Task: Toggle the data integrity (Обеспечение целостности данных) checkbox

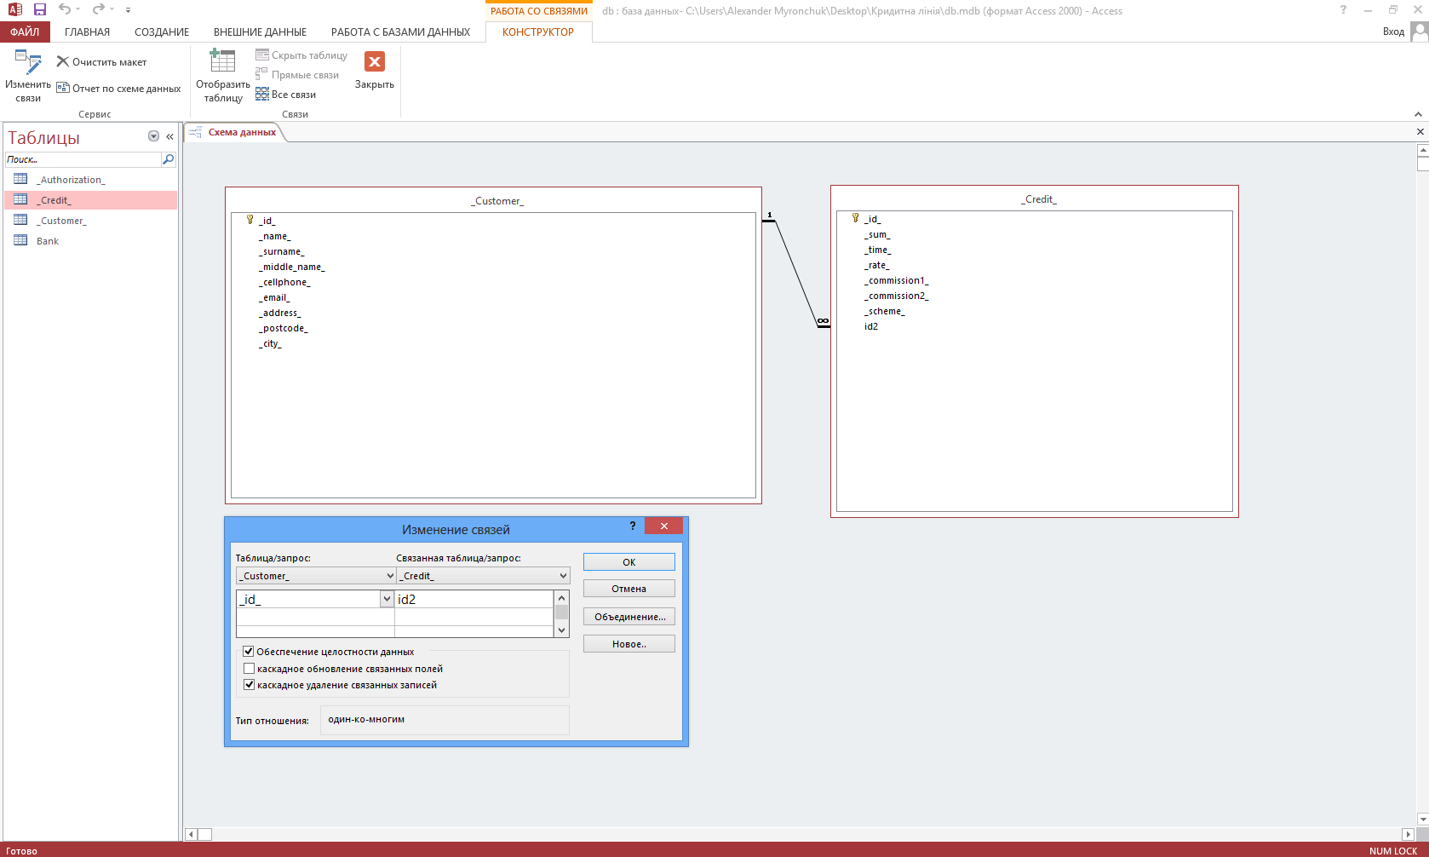Action: click(x=249, y=652)
